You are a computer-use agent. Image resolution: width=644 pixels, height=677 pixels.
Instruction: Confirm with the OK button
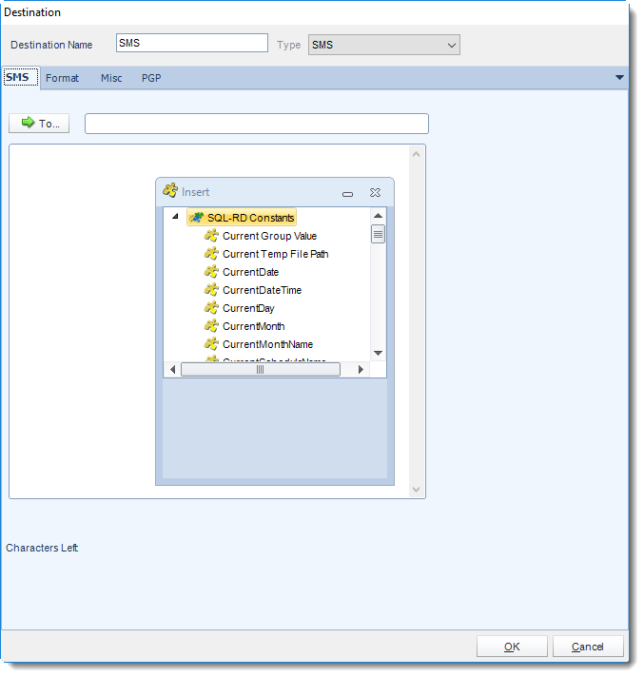(512, 647)
